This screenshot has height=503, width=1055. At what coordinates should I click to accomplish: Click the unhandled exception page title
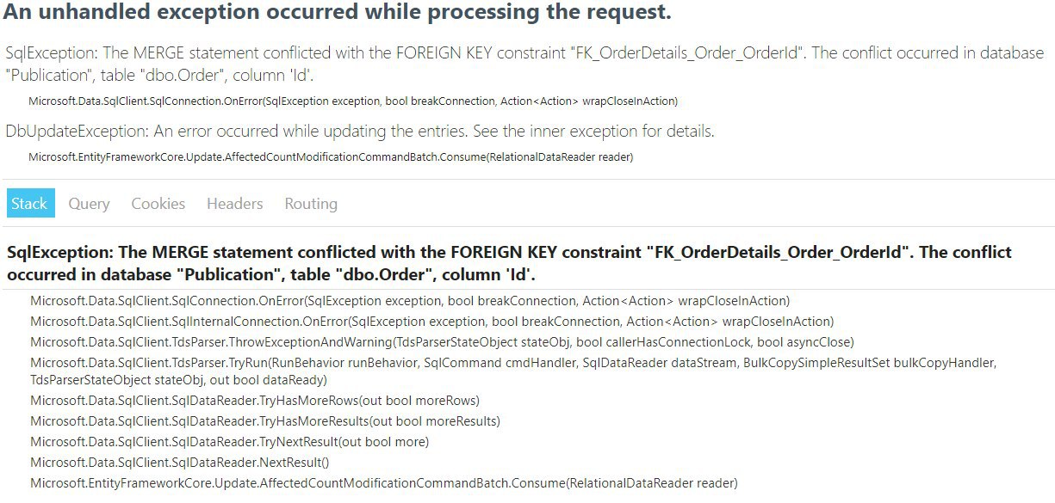337,14
